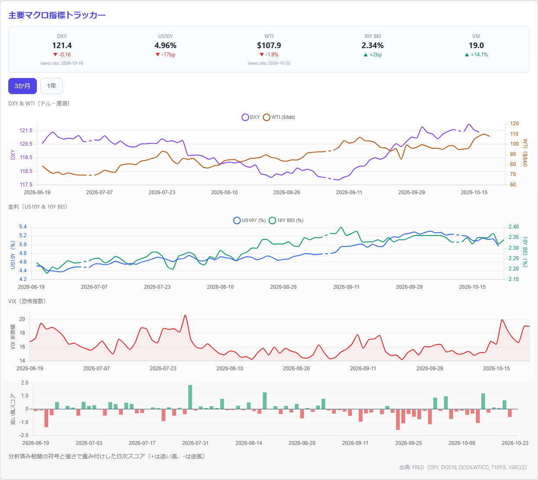Click the 'DXY & WTI（ドル・原油）' chart heading
This screenshot has height=480, width=538.
[39, 103]
